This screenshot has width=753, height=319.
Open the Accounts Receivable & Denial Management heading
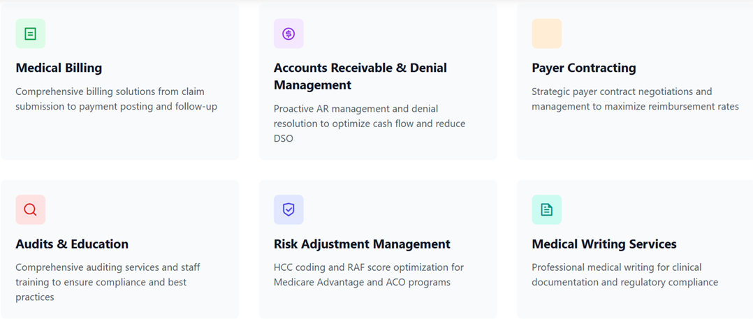(x=360, y=77)
